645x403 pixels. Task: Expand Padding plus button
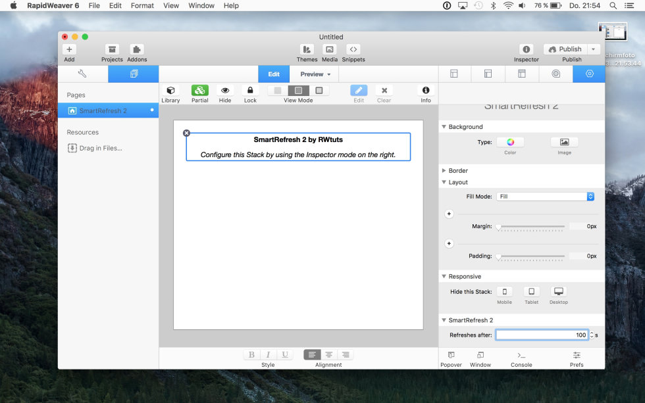click(449, 244)
